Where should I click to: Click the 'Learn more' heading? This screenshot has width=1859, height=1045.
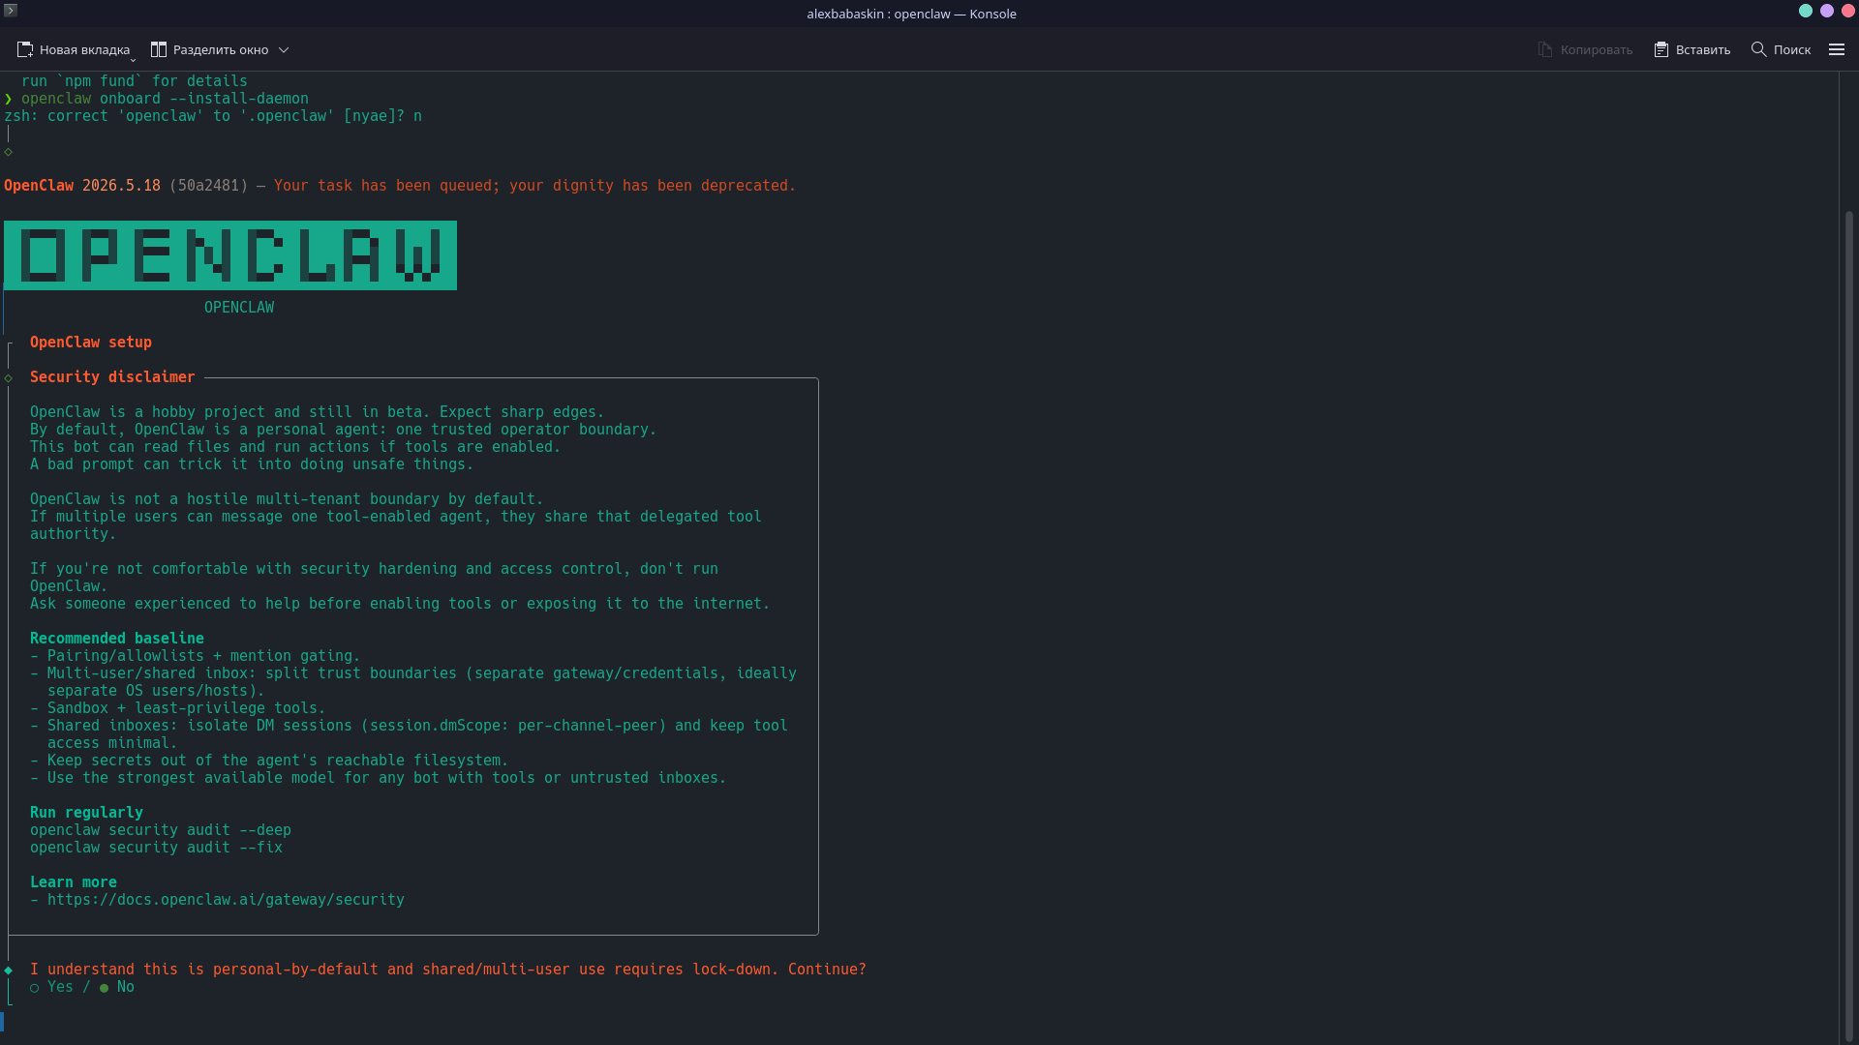point(74,882)
